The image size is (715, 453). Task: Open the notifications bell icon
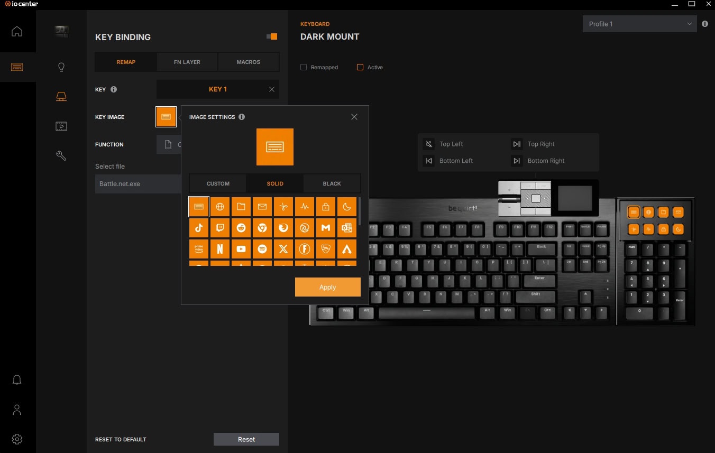point(17,380)
